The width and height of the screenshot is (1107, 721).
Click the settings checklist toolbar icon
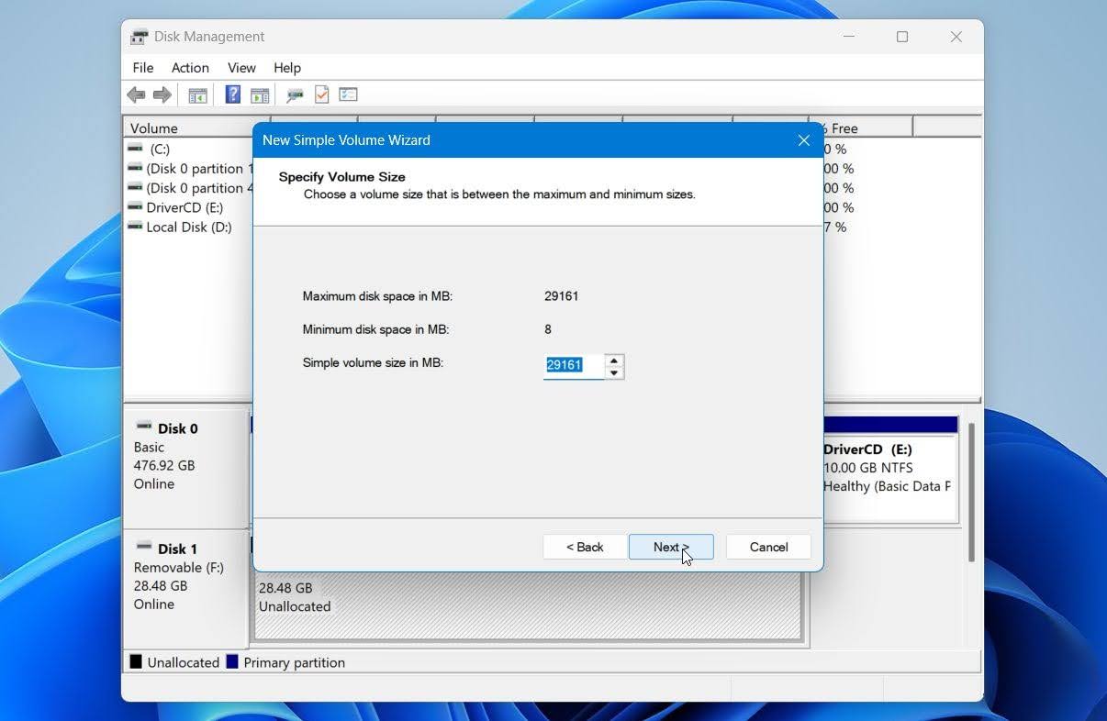[x=348, y=94]
